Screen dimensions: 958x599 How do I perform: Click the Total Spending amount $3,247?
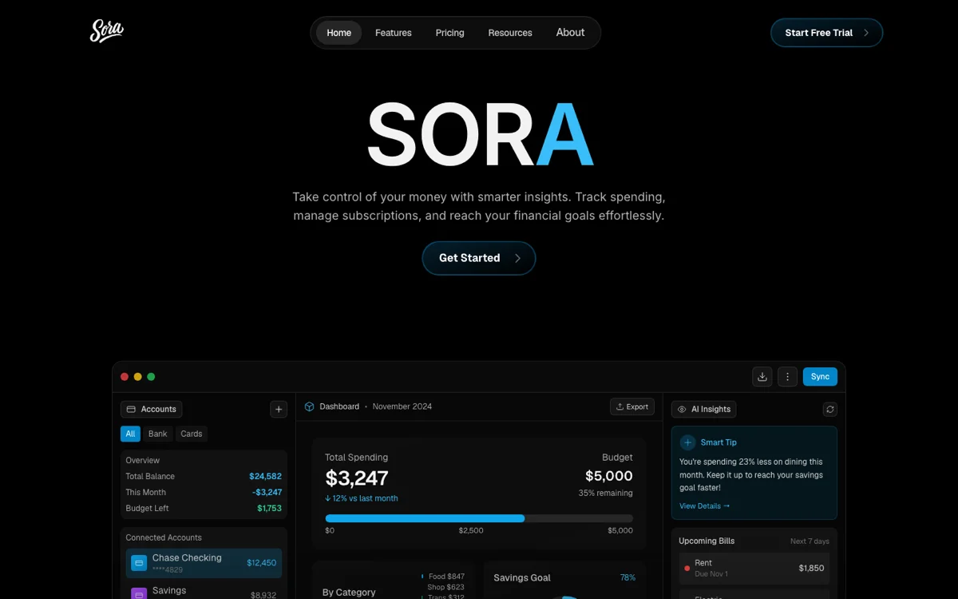(x=357, y=478)
